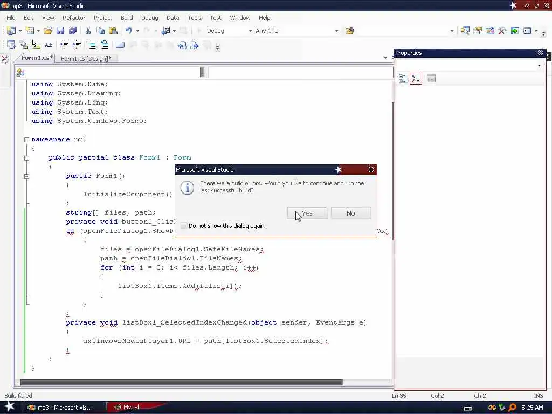Click the Add New Item toolbar icon
552x414 pixels.
click(x=30, y=31)
